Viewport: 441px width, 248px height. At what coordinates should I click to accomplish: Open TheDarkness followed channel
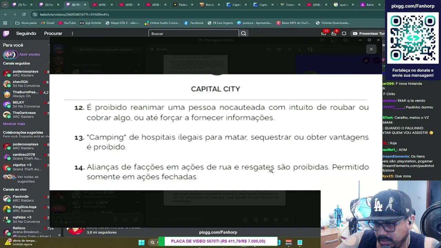25,115
